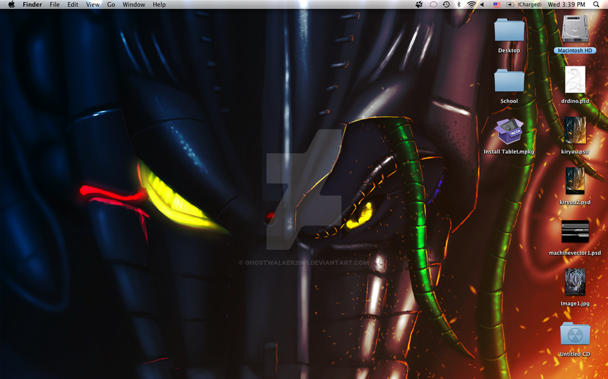
Task: Click the "Untitled CD" label text
Action: 575,354
